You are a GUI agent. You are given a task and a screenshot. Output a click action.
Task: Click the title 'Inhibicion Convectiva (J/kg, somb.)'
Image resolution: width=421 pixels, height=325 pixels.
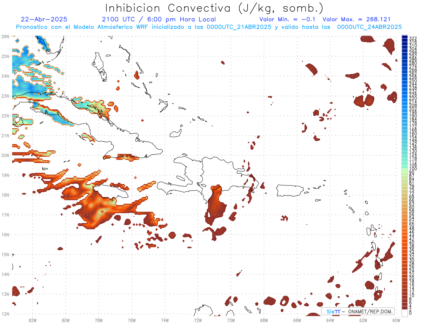point(214,8)
